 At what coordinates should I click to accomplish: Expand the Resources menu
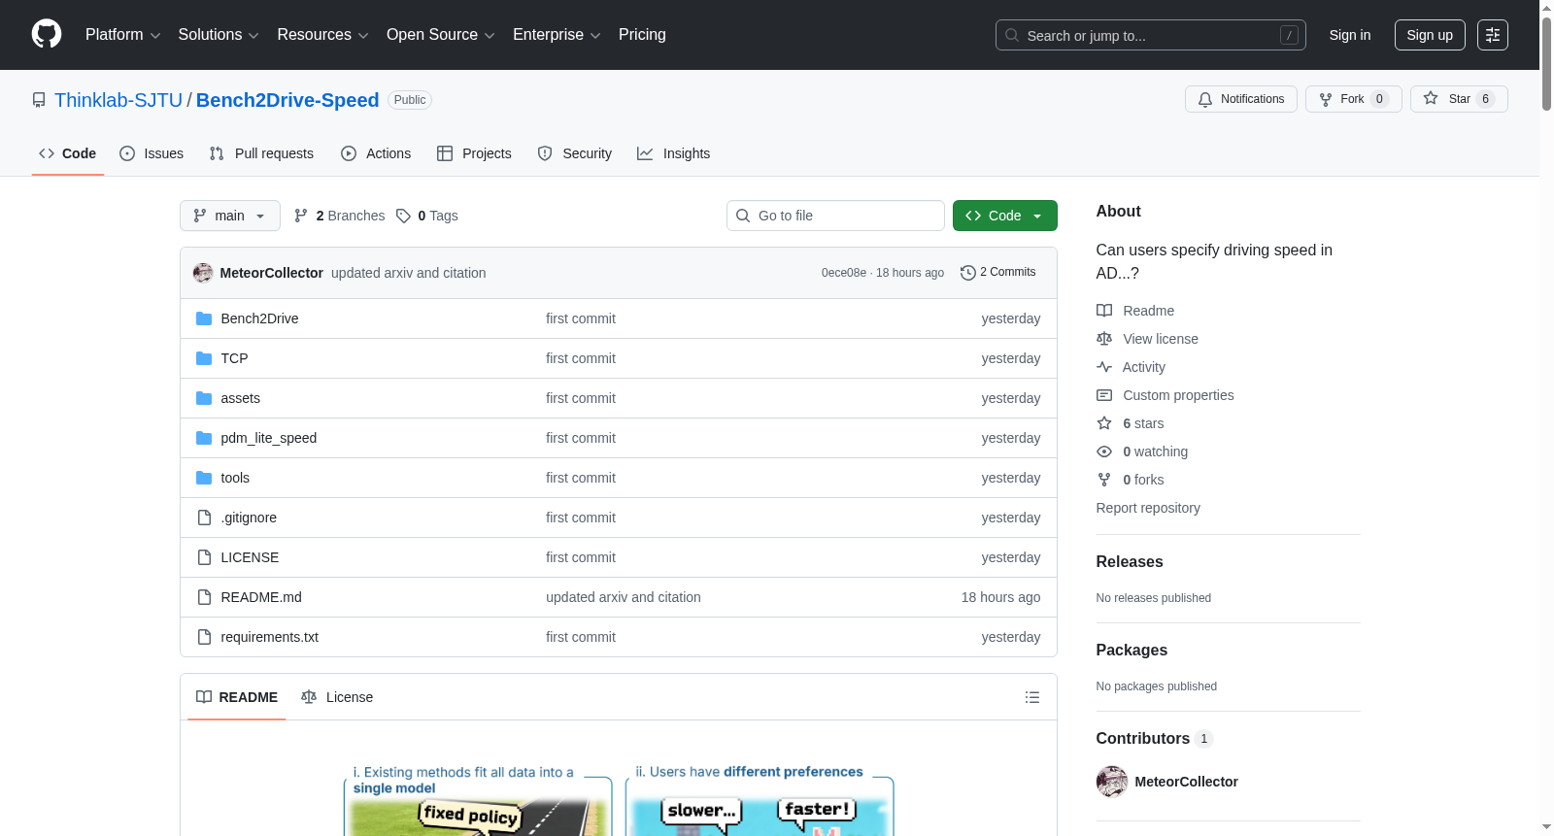[322, 35]
